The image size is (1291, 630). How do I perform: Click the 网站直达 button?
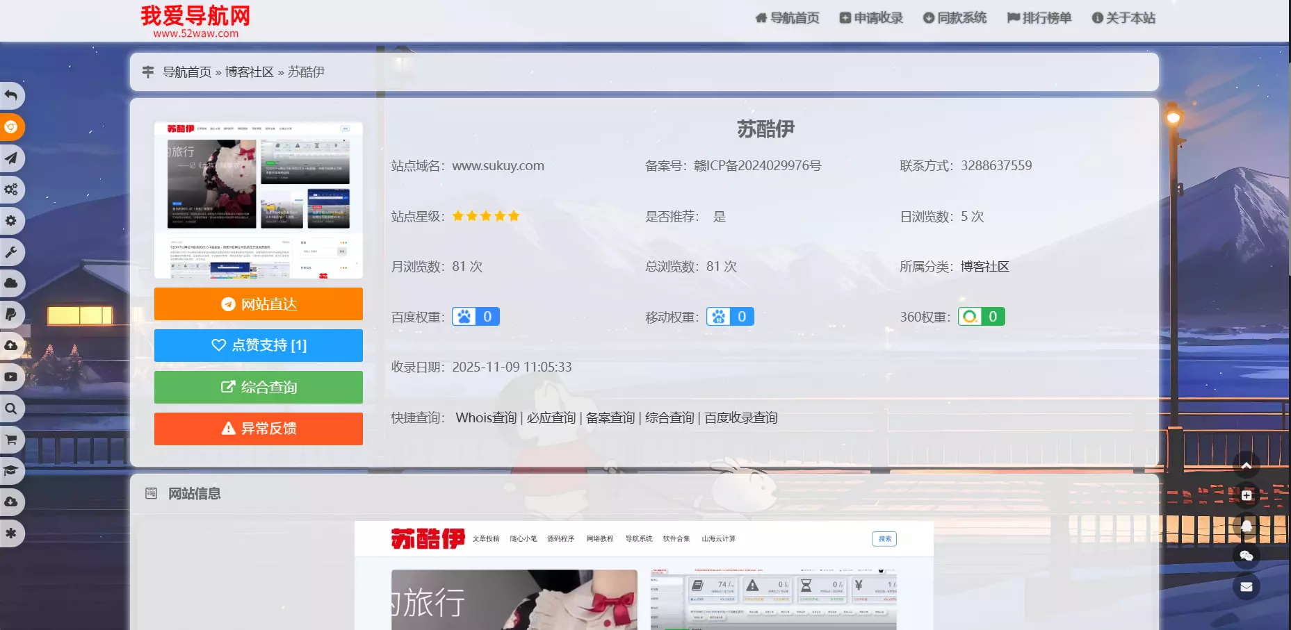258,304
